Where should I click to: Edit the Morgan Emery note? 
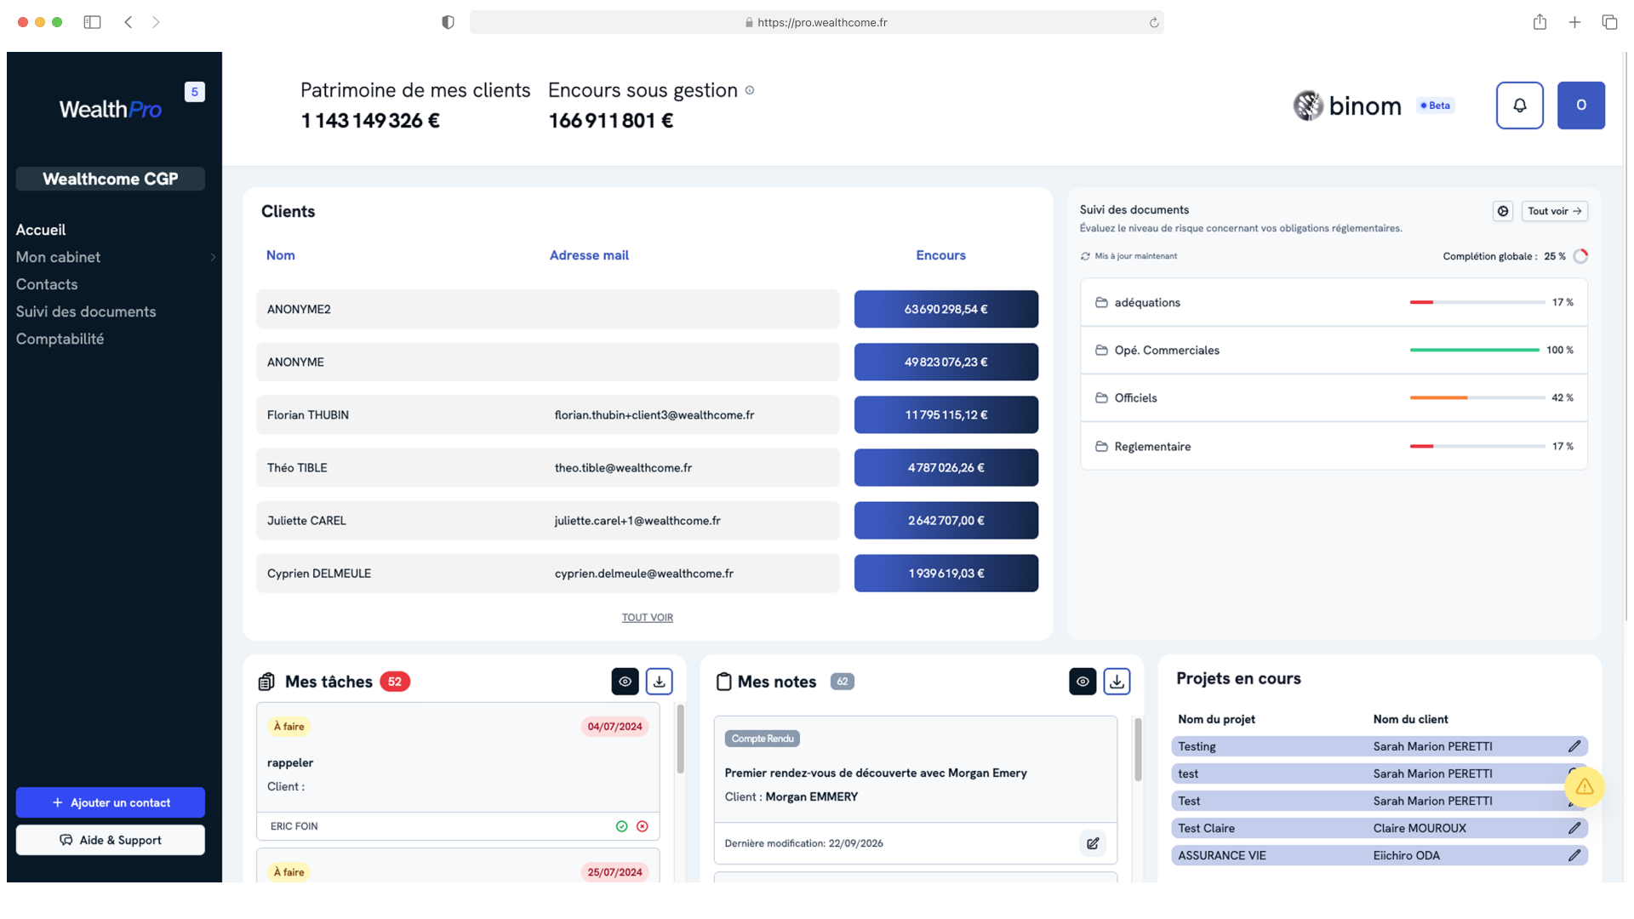pos(1093,843)
